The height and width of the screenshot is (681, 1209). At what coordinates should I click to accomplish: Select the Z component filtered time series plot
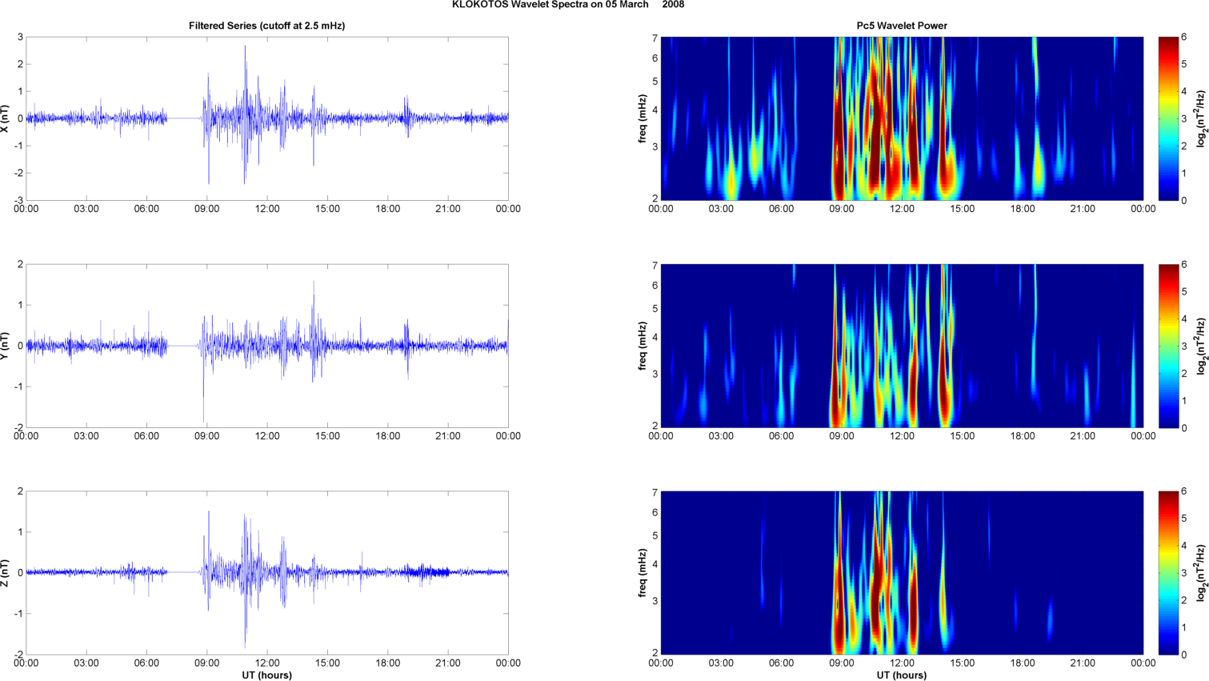pos(267,573)
